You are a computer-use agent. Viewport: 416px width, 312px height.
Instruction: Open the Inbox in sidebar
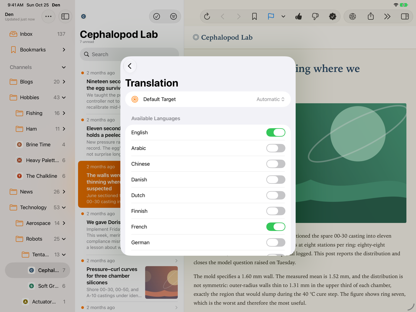pos(37,34)
